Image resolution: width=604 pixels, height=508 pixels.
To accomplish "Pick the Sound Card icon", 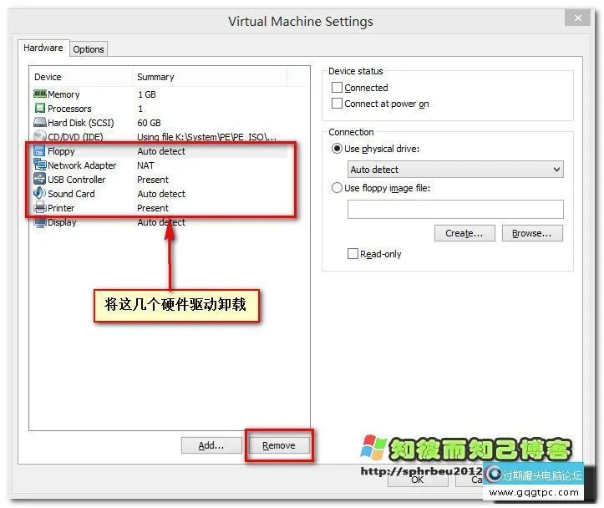I will (x=40, y=194).
